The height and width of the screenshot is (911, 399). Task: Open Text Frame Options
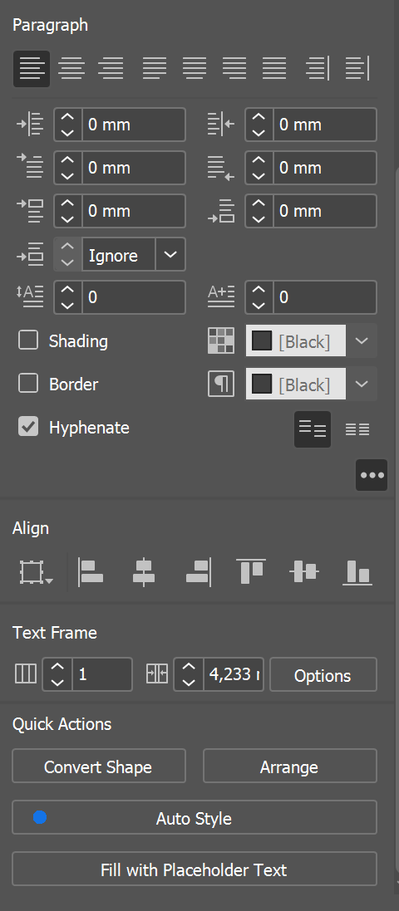click(x=323, y=675)
